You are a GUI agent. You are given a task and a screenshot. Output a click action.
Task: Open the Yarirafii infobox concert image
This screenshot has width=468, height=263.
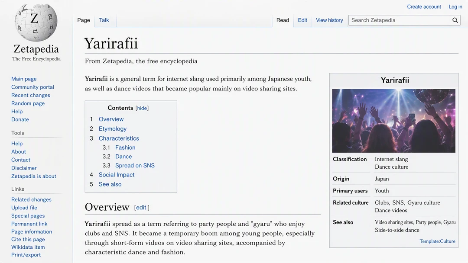pyautogui.click(x=393, y=121)
